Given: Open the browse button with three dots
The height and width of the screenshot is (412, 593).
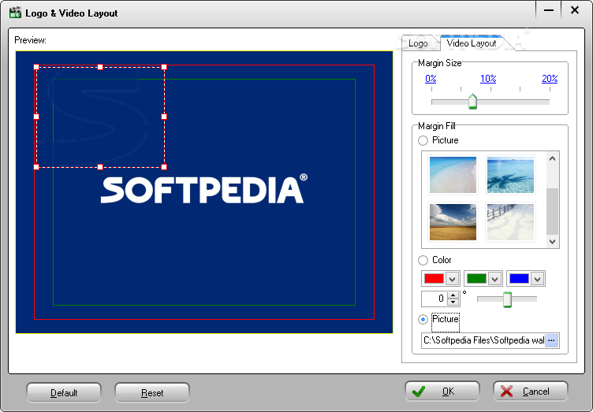Looking at the screenshot, I should pos(551,340).
